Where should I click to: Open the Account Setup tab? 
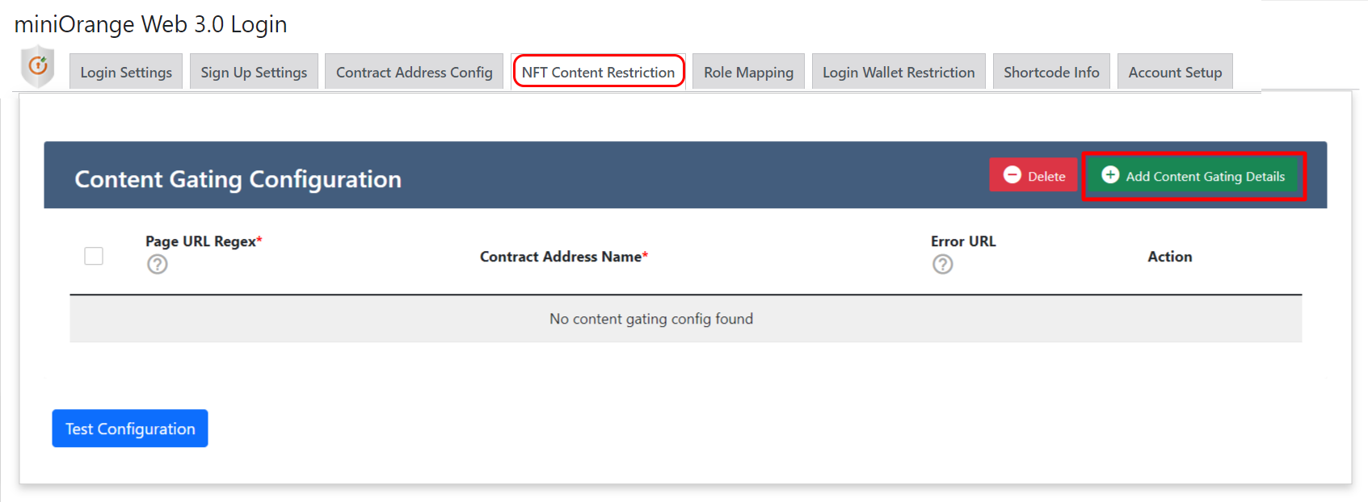1175,72
